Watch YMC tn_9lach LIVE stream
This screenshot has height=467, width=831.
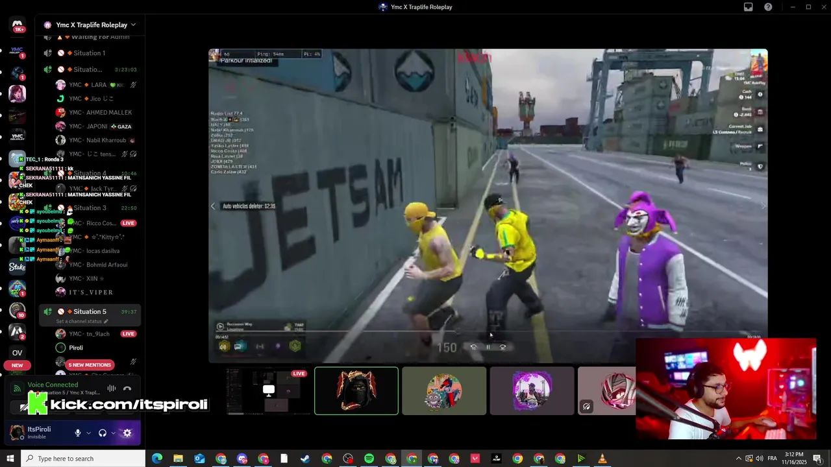[129, 334]
